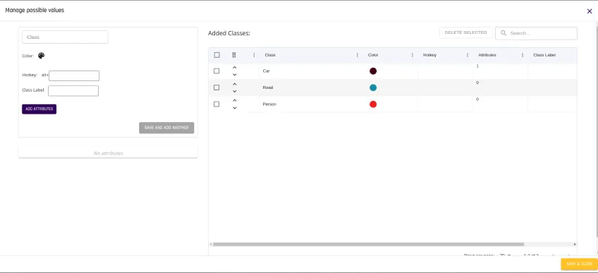598x273 pixels.
Task: Click the horizontal table scrollbar thumb
Action: [x=368, y=244]
